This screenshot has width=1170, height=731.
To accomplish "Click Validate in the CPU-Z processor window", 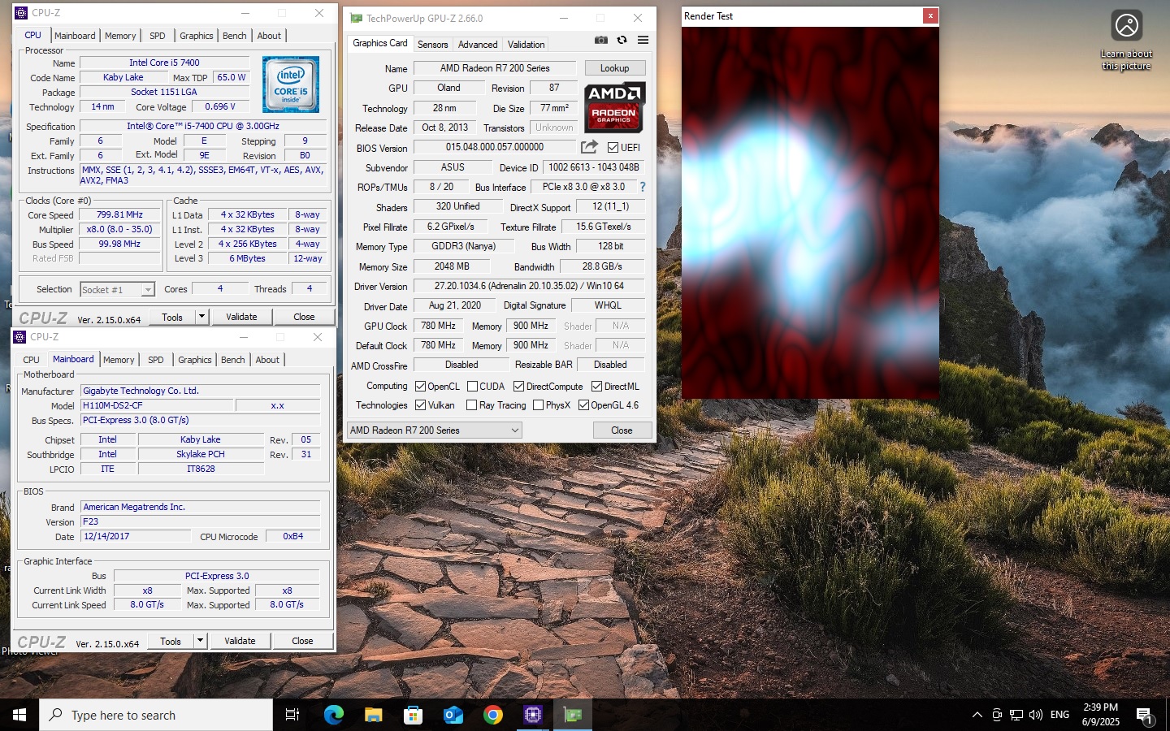I will click(241, 317).
